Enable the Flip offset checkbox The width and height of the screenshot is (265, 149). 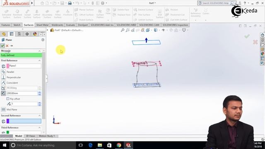(8, 99)
